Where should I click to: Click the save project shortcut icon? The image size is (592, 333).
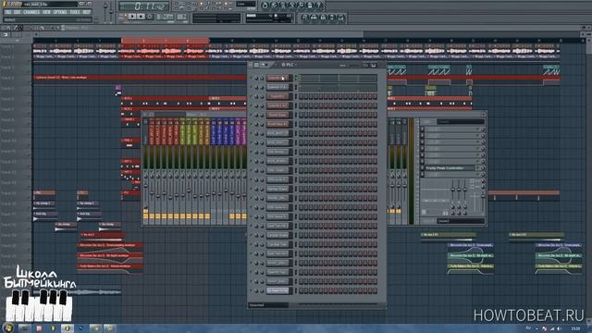coord(274,6)
